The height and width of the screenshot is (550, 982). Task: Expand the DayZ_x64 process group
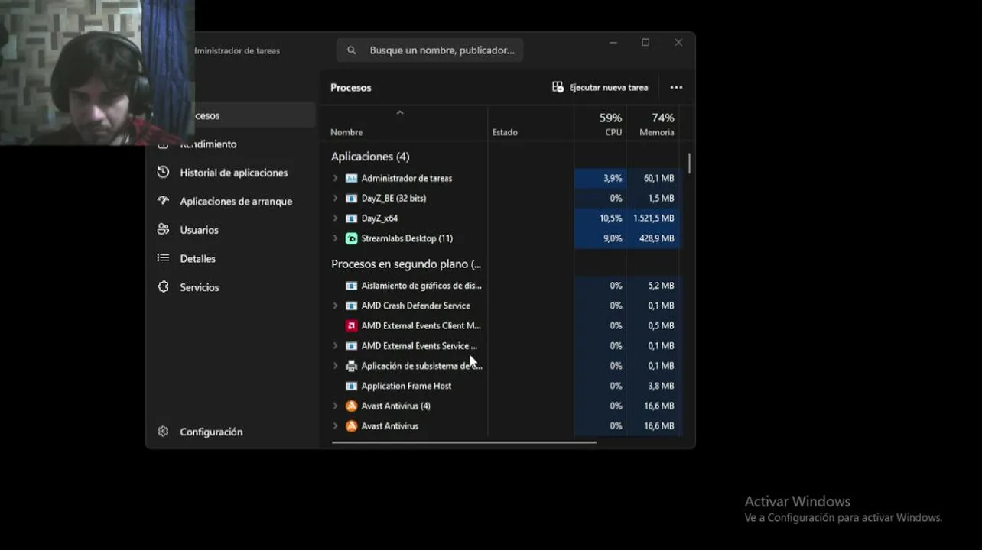coord(335,218)
